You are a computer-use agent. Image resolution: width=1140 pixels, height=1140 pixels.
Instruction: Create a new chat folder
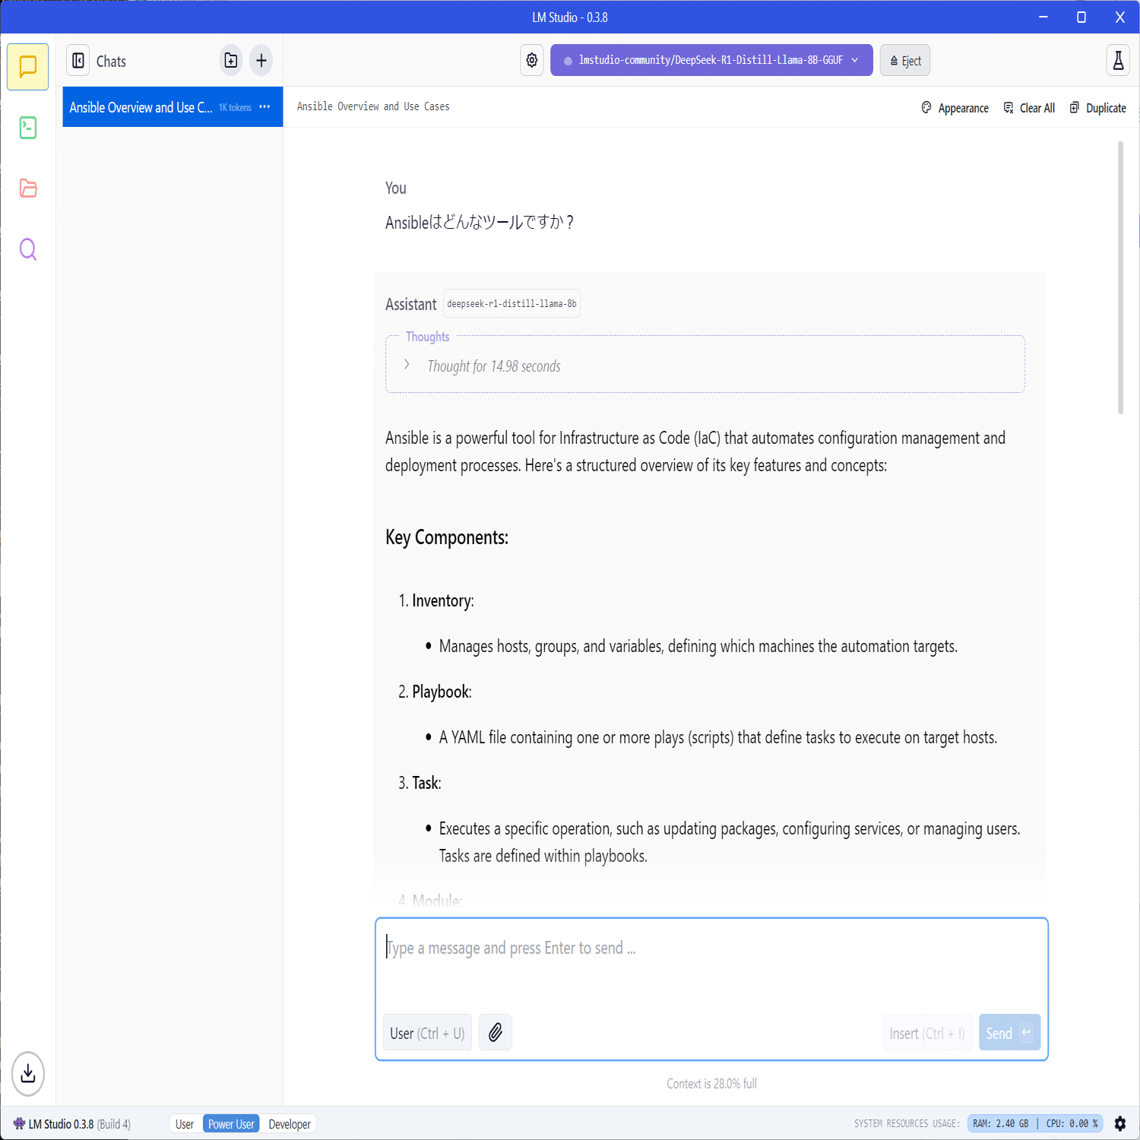(231, 61)
